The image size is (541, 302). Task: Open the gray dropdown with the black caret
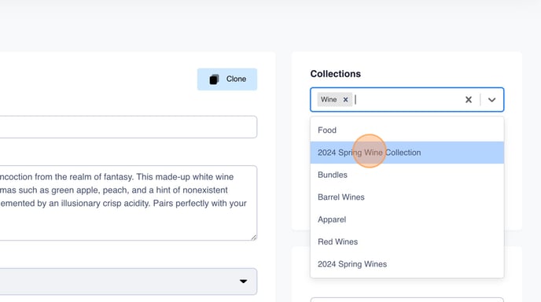pos(128,282)
